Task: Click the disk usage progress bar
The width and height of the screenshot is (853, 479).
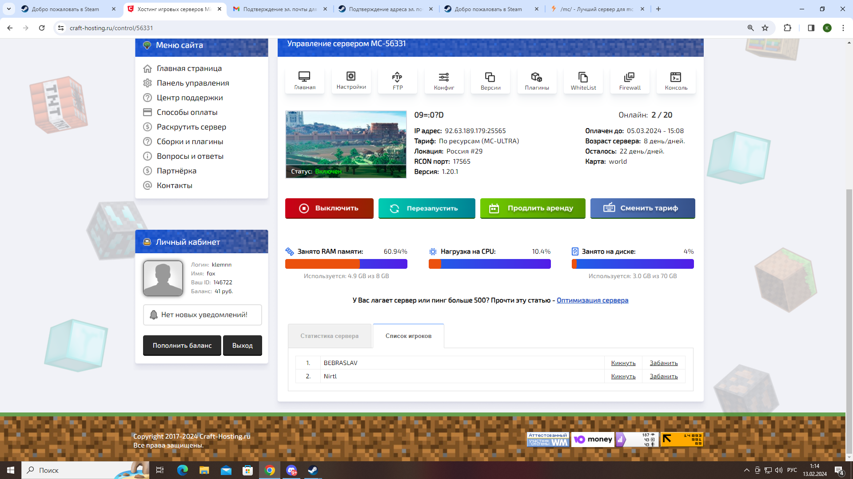Action: click(633, 264)
